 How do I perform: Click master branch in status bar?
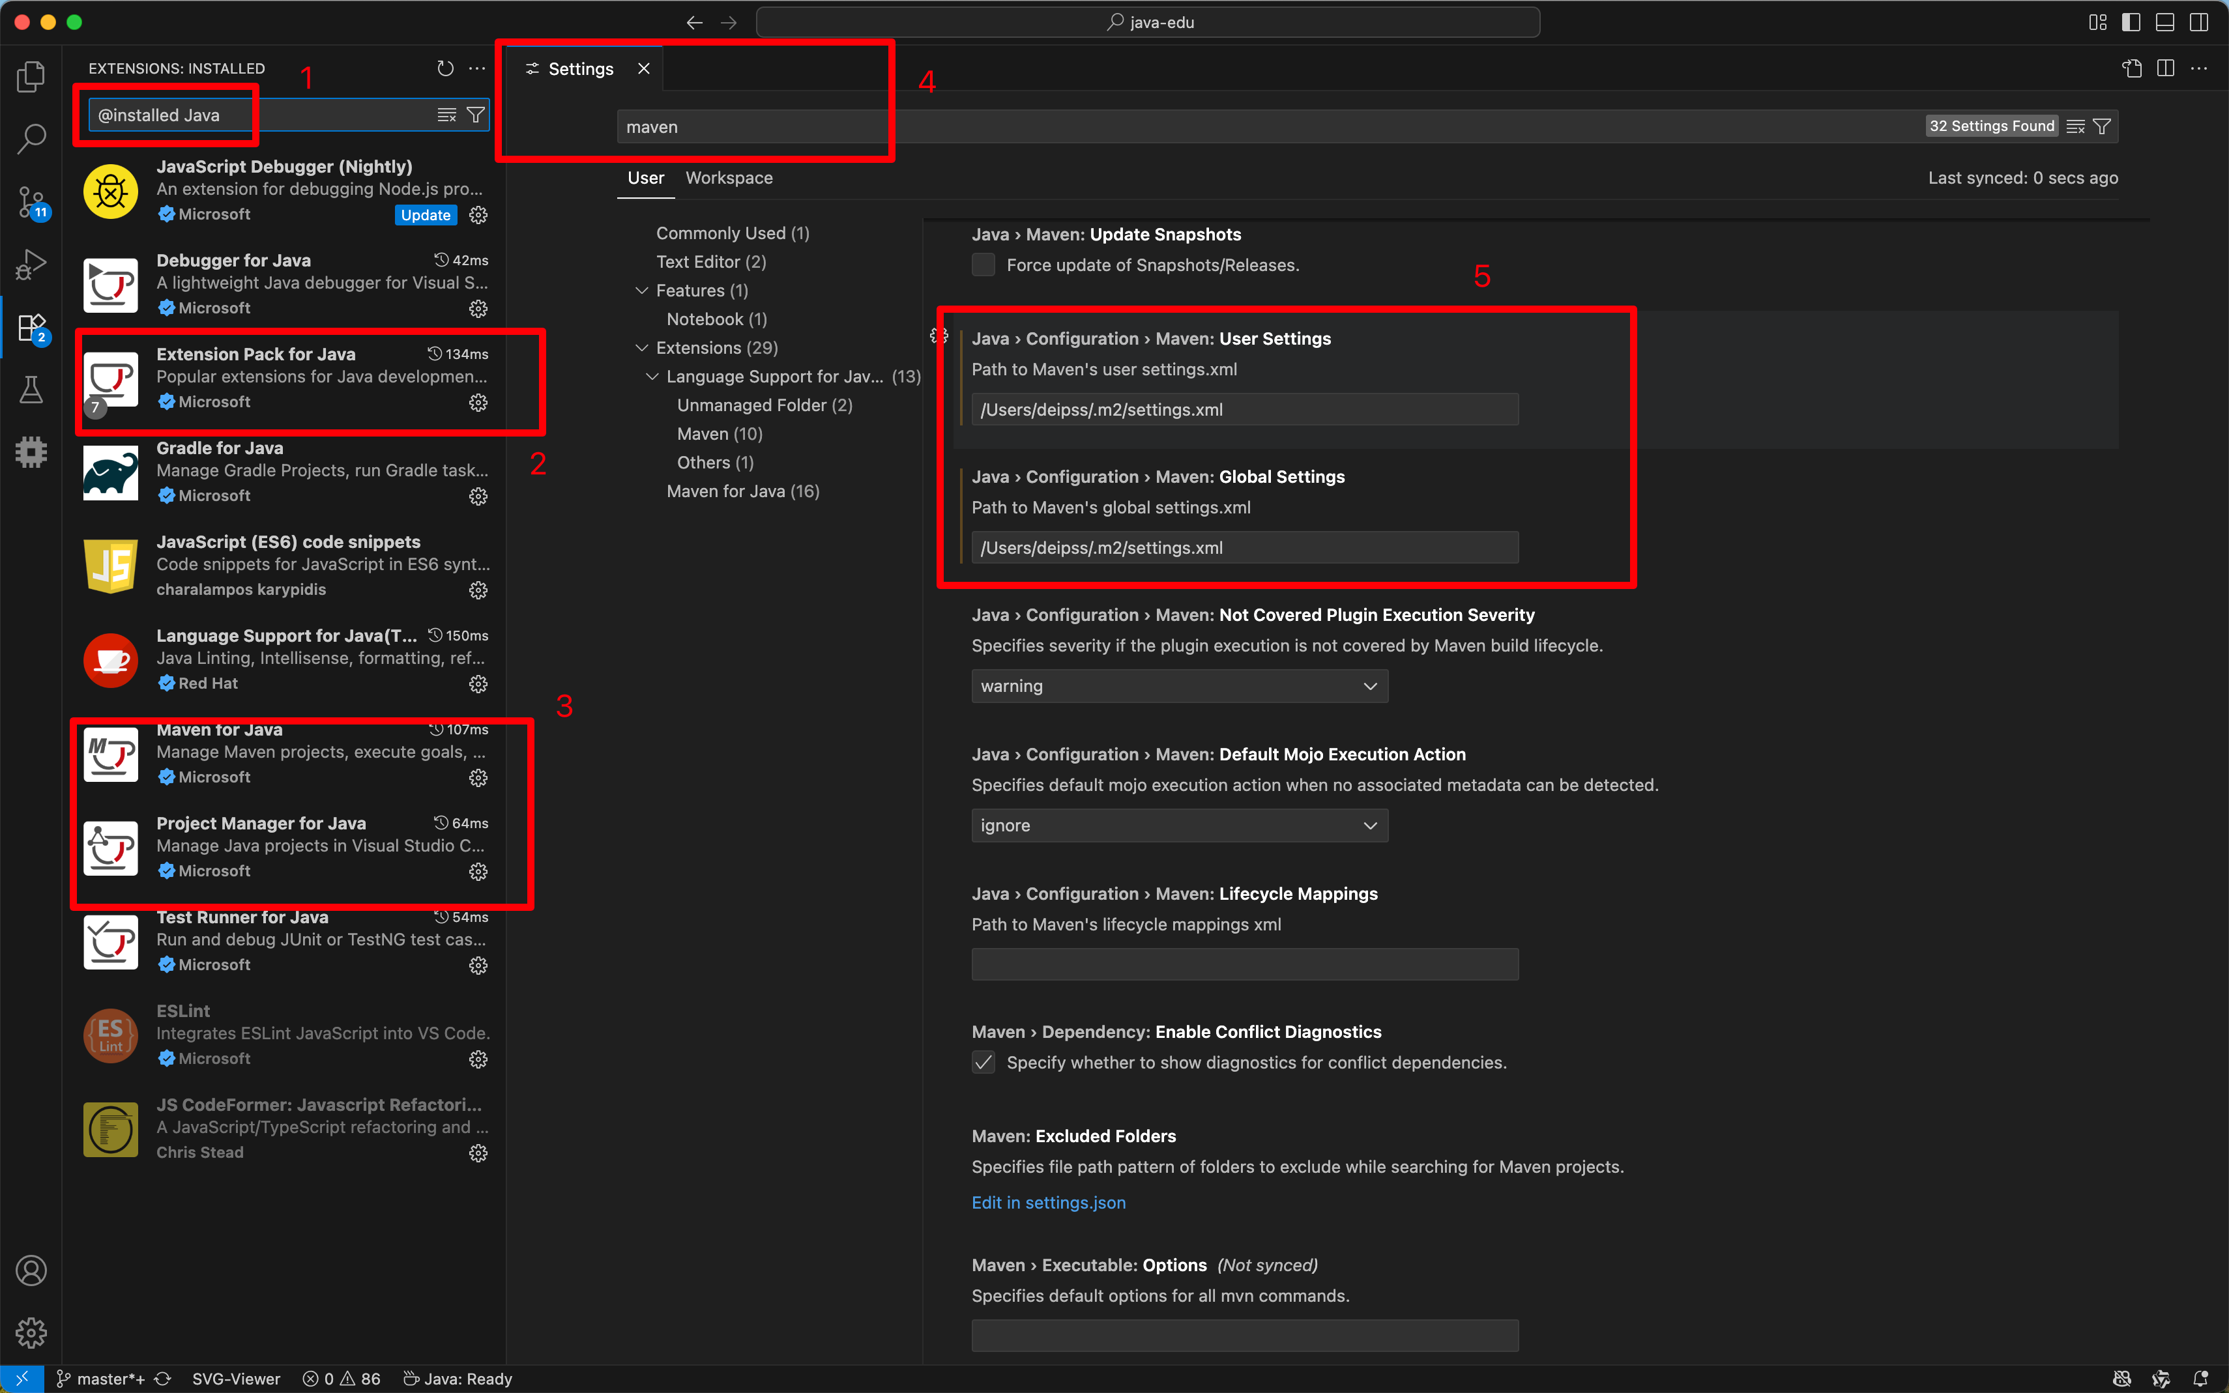[x=102, y=1378]
